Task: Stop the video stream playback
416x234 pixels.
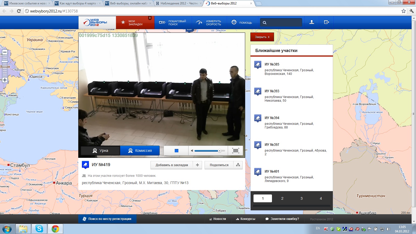Action: click(x=176, y=151)
